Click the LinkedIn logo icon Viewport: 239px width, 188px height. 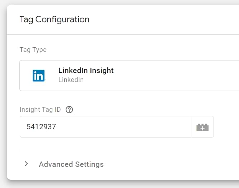(x=38, y=76)
